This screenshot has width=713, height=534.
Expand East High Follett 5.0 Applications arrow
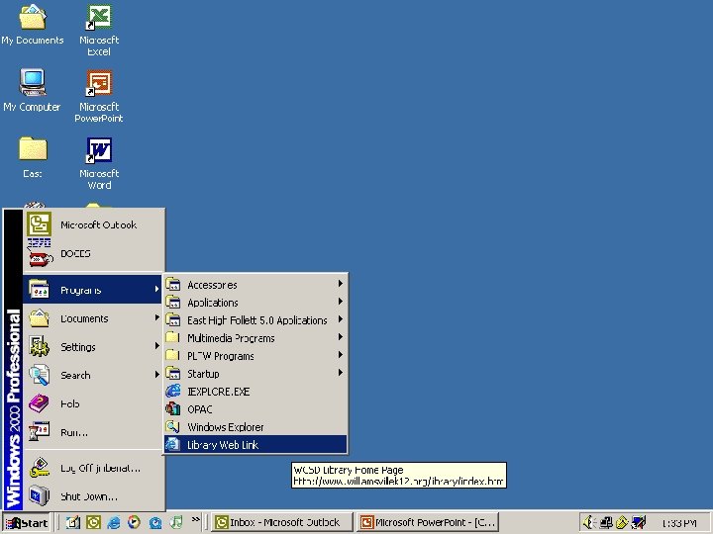(340, 319)
